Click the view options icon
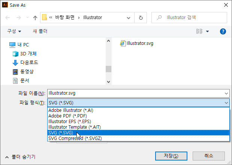This screenshot has height=165, width=232. tap(200, 31)
